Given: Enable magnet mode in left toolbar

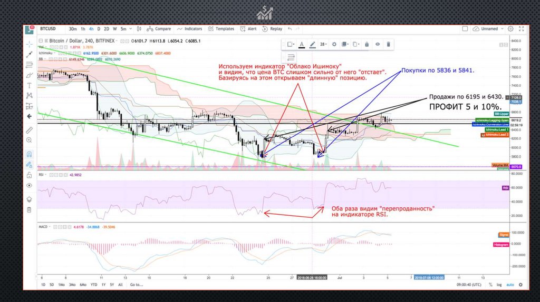Looking at the screenshot, I should [30, 154].
